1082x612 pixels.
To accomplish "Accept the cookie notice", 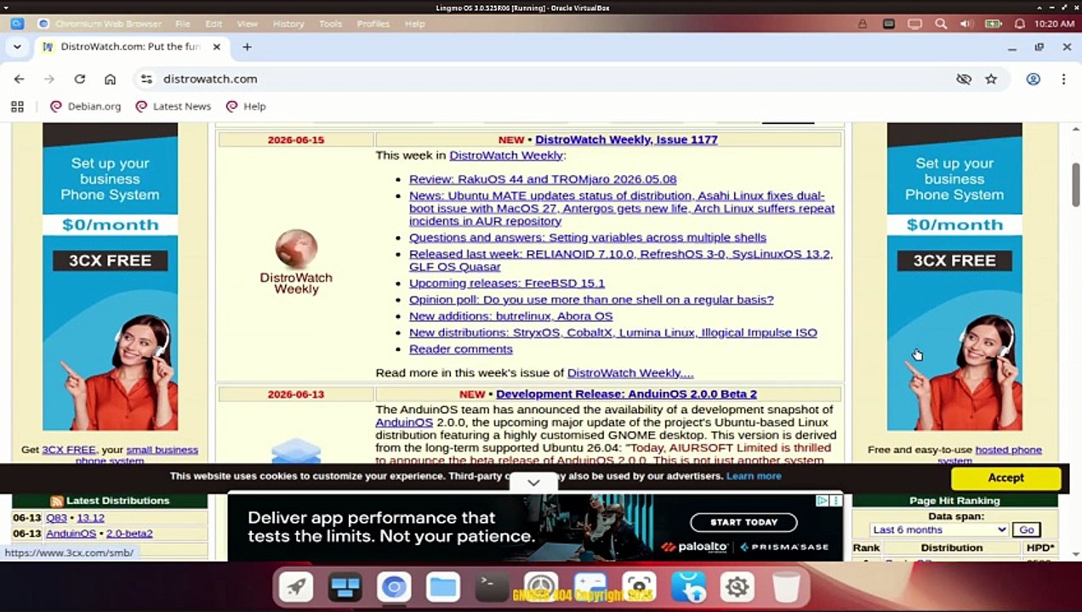I will coord(1005,478).
